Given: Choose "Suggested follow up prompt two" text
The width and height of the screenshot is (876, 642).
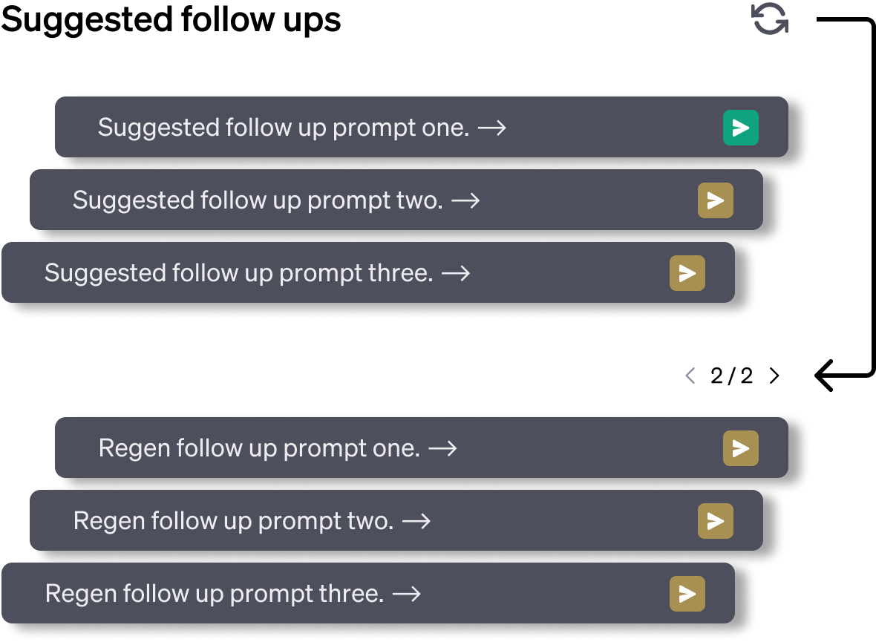Looking at the screenshot, I should 257,200.
